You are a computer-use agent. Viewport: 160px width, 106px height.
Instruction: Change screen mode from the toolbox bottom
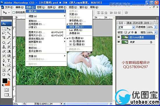click(6, 95)
